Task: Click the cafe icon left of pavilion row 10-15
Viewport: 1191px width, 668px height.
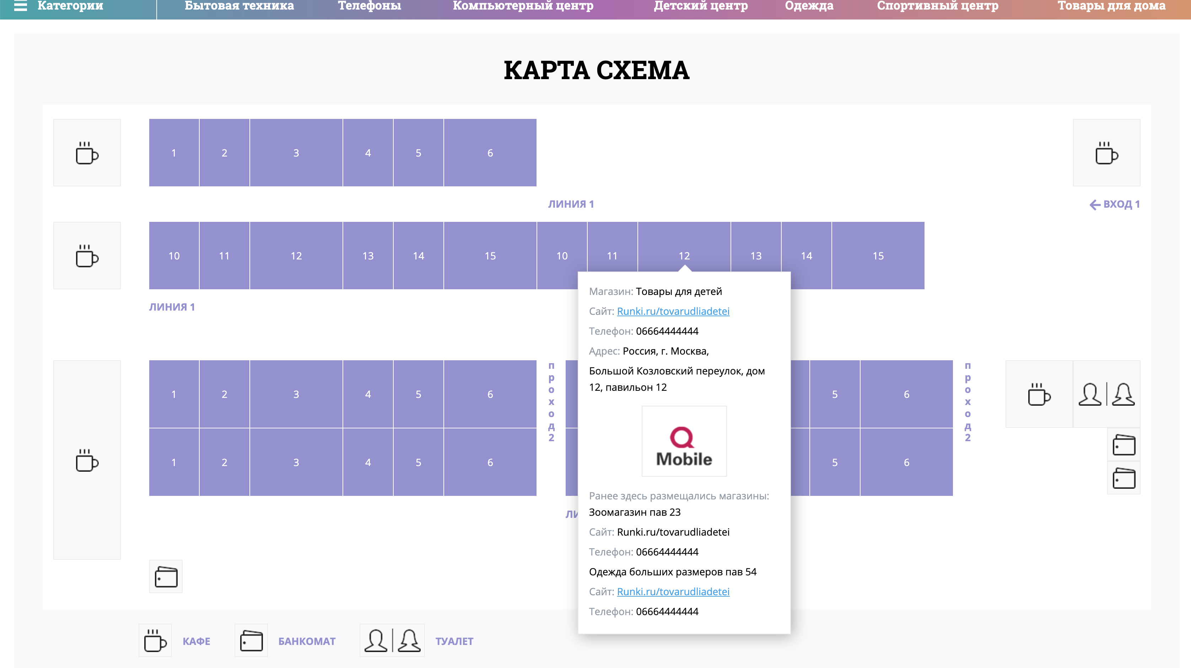Action: tap(87, 256)
